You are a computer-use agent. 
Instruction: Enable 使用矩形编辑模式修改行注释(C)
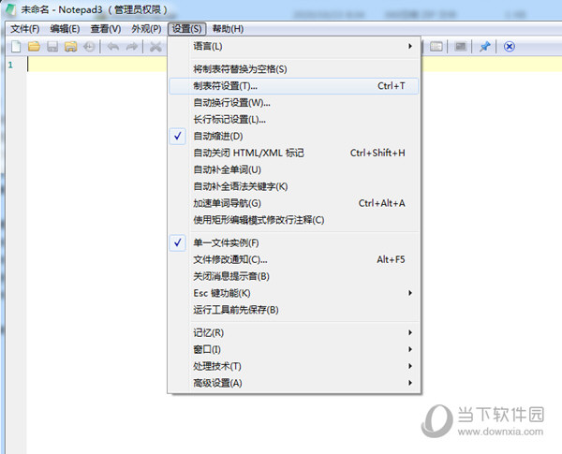coord(294,220)
